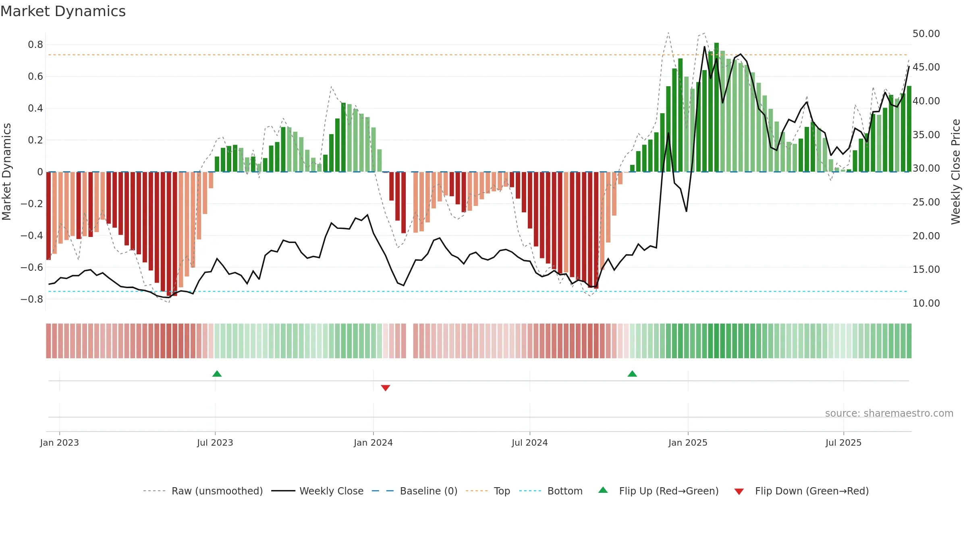Click the 20.00 price axis tick
Screen dimensions: 967x544
(926, 236)
